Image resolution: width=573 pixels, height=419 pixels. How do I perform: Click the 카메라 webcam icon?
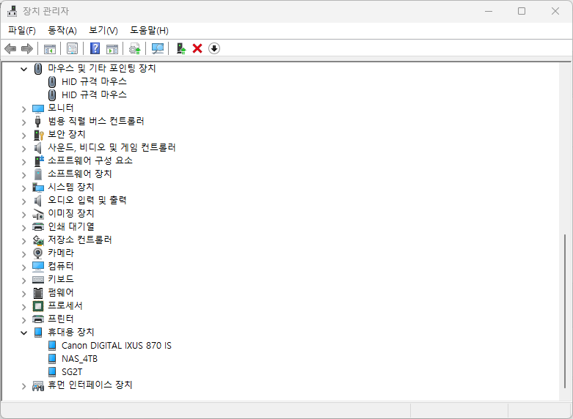[x=38, y=253]
